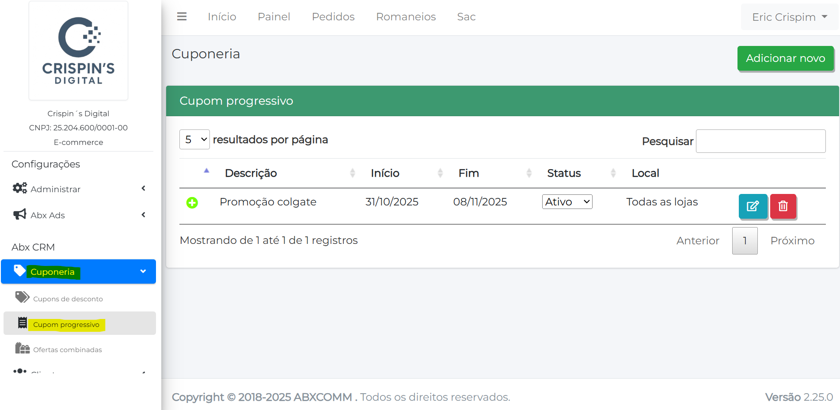This screenshot has width=840, height=410.
Task: Open results per page dropdown
Action: (x=194, y=140)
